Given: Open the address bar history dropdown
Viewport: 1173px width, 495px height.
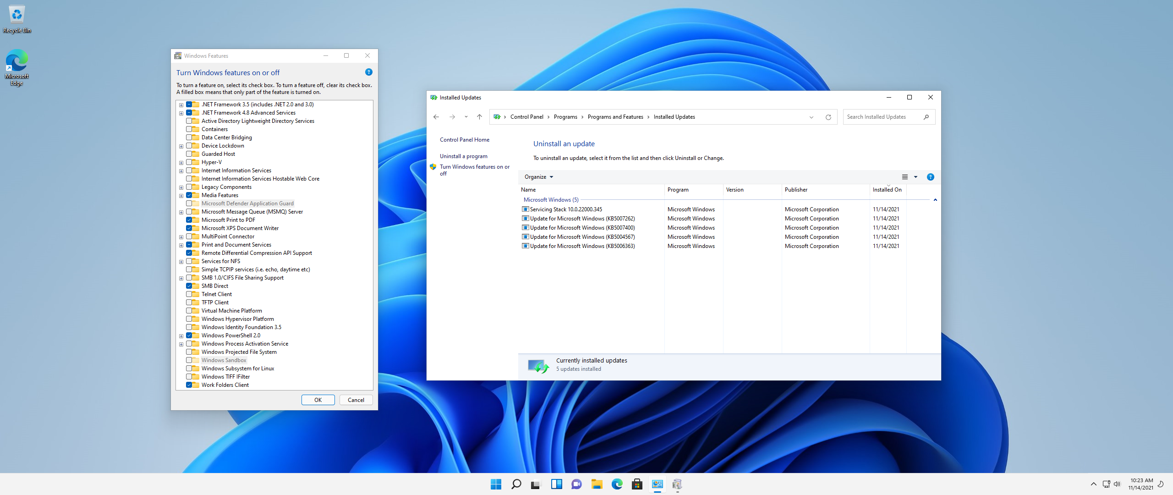Looking at the screenshot, I should [x=811, y=117].
